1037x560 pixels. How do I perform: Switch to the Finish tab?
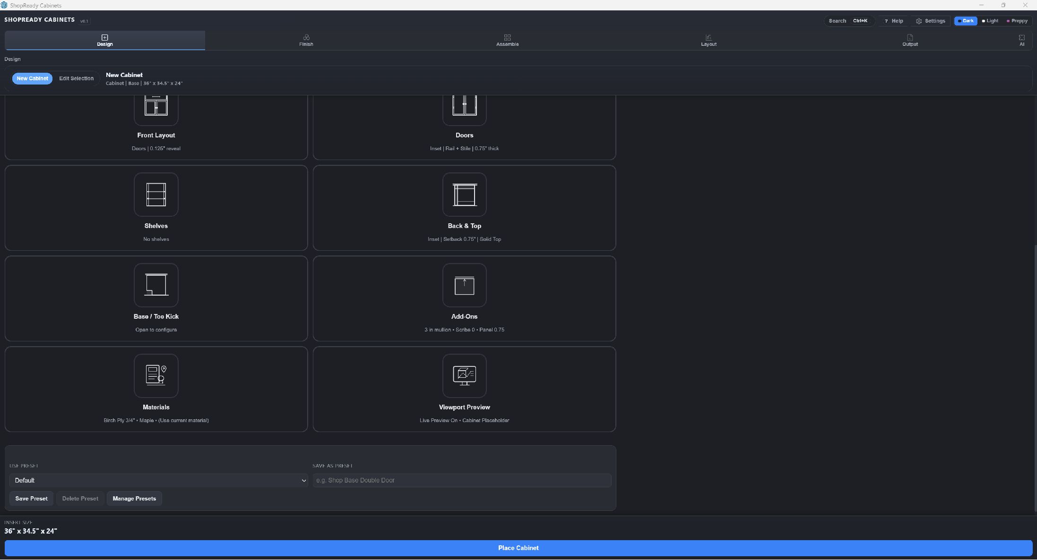click(306, 41)
